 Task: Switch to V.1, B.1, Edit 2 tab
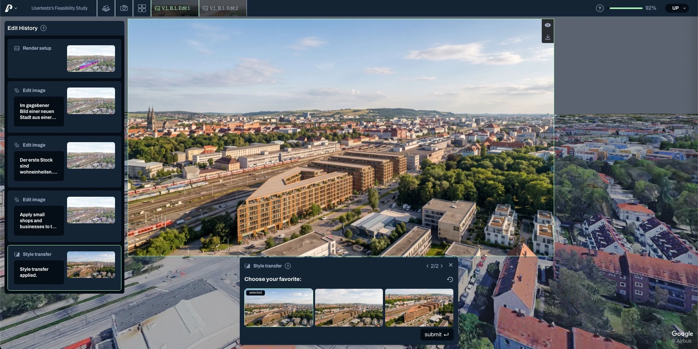pos(223,8)
